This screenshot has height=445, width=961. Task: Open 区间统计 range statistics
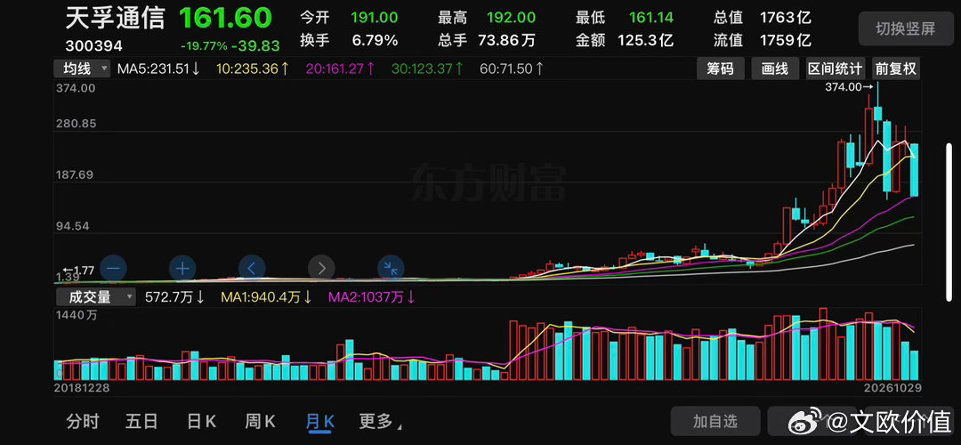click(835, 69)
